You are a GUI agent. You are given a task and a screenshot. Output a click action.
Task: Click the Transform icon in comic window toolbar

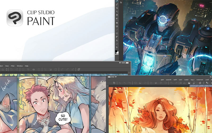(x=39, y=69)
